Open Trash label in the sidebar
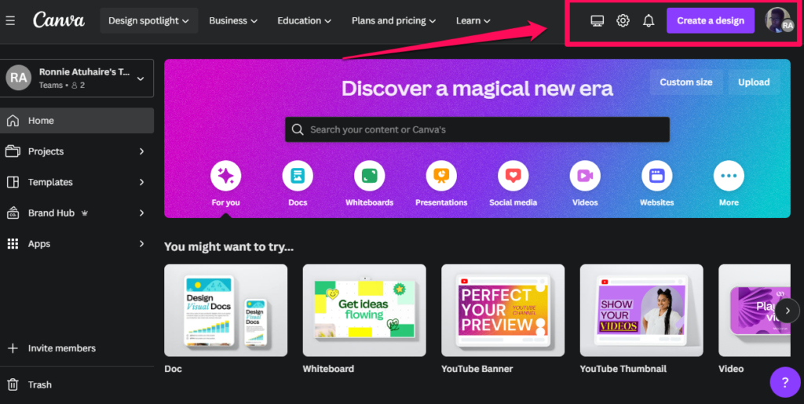This screenshot has width=804, height=404. pyautogui.click(x=40, y=384)
